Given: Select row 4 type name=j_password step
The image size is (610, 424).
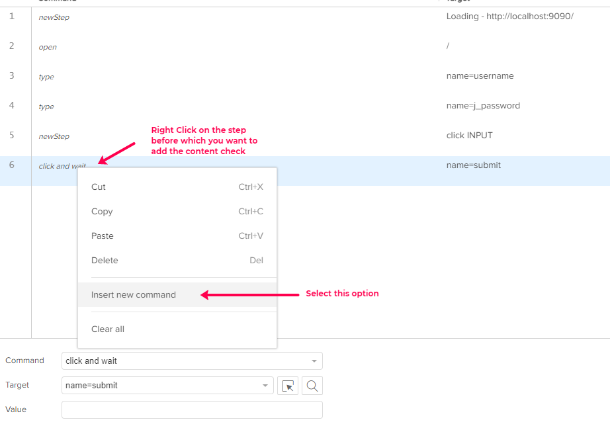Looking at the screenshot, I should [46, 106].
